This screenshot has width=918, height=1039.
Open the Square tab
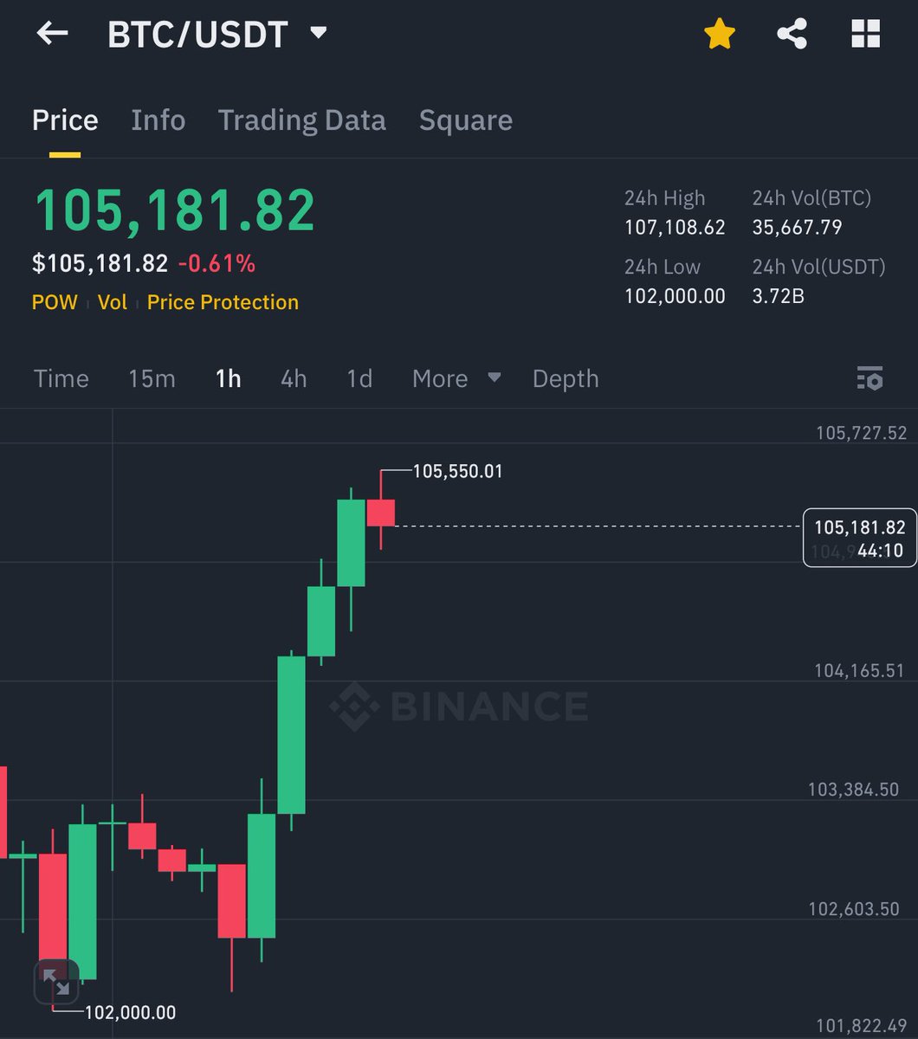pos(466,120)
